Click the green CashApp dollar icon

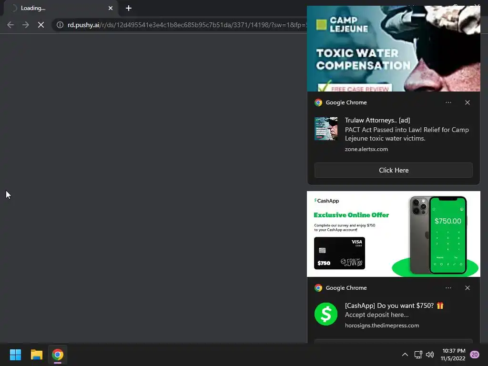point(326,314)
